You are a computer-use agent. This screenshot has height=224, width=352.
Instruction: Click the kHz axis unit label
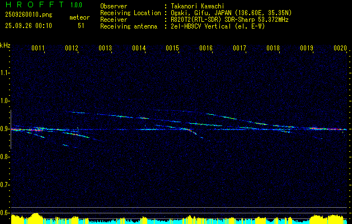point(5,45)
